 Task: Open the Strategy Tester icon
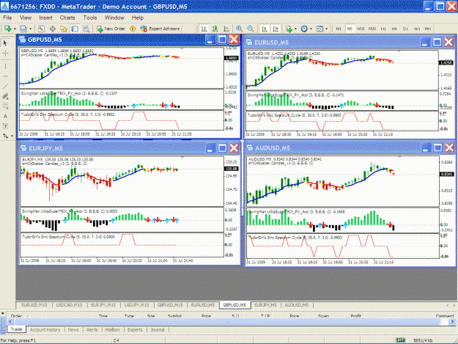[x=86, y=29]
